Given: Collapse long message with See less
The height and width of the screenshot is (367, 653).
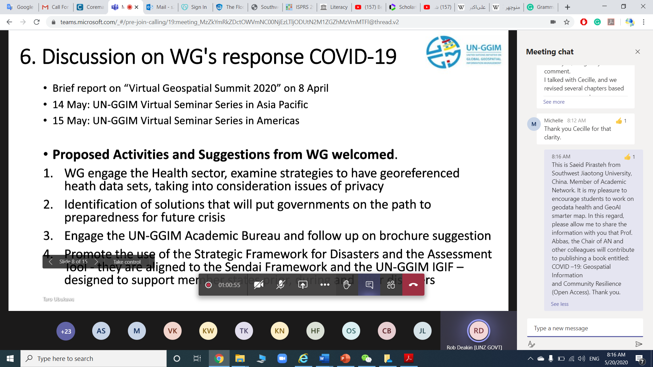Looking at the screenshot, I should 559,304.
